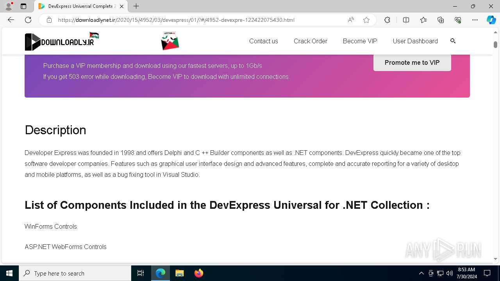Refresh the current page
The height and width of the screenshot is (281, 500).
(x=28, y=20)
